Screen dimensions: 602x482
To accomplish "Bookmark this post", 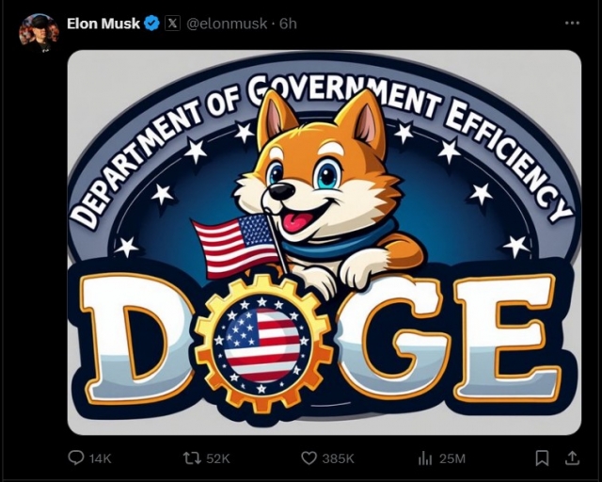I will click(x=542, y=458).
